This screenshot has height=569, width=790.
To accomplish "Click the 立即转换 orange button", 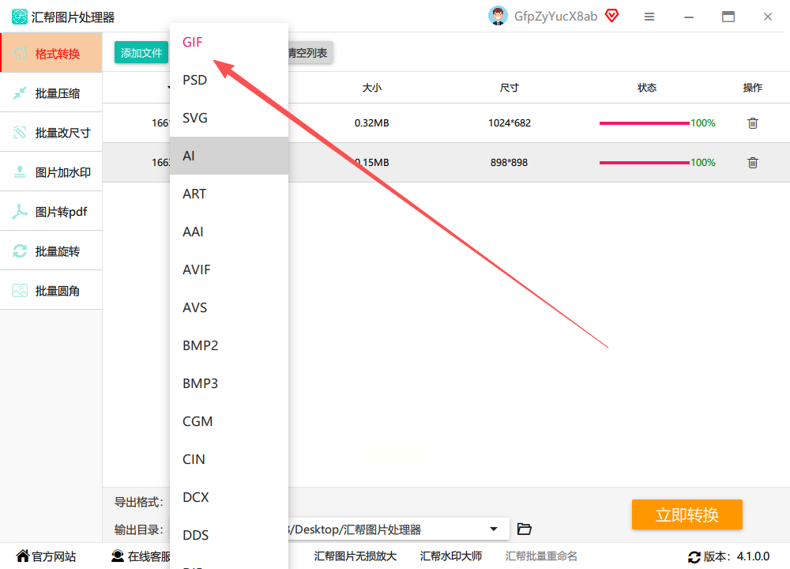I will (687, 514).
